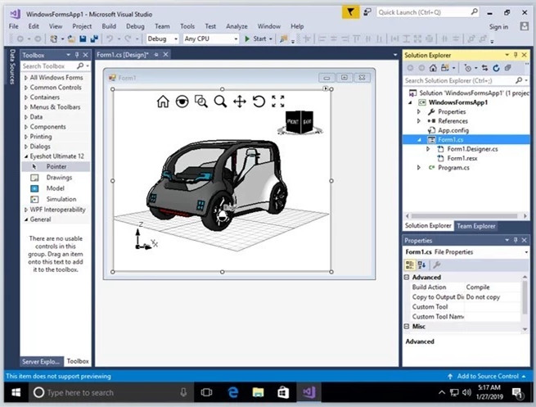This screenshot has width=536, height=407.
Task: Expand the Common Controls toolbox group
Action: point(26,88)
